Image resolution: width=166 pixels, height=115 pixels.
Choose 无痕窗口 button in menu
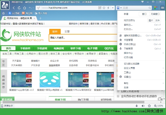155,14
